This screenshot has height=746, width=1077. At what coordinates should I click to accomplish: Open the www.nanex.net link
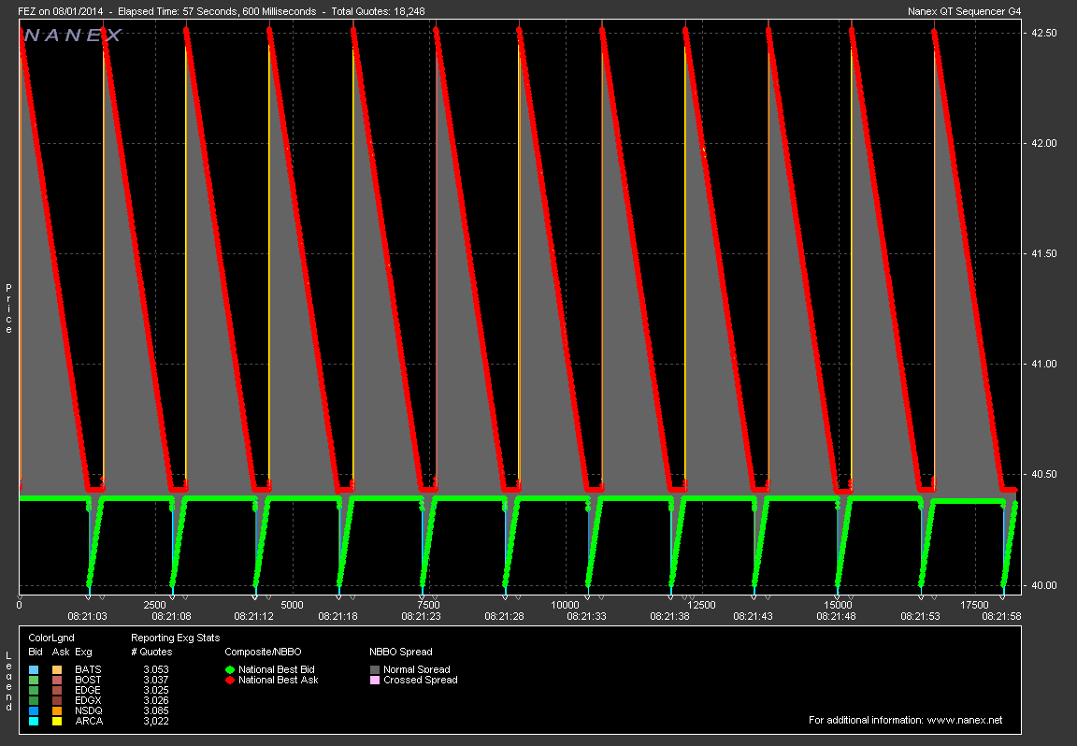coord(965,720)
